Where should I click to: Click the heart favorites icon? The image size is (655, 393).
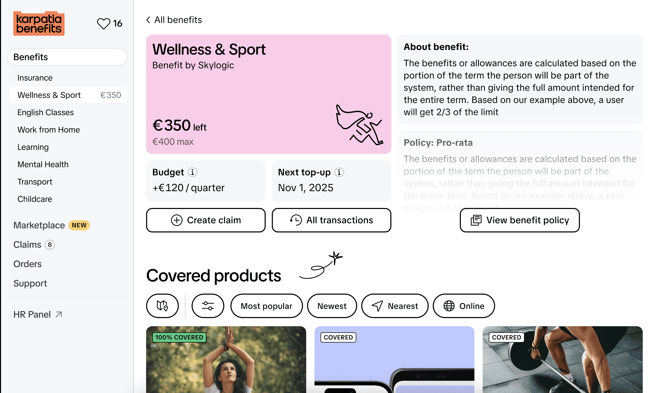point(103,23)
